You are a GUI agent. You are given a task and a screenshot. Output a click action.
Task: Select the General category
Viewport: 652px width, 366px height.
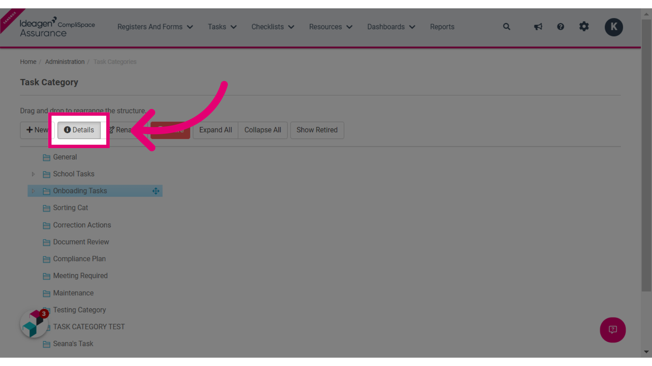(x=65, y=157)
